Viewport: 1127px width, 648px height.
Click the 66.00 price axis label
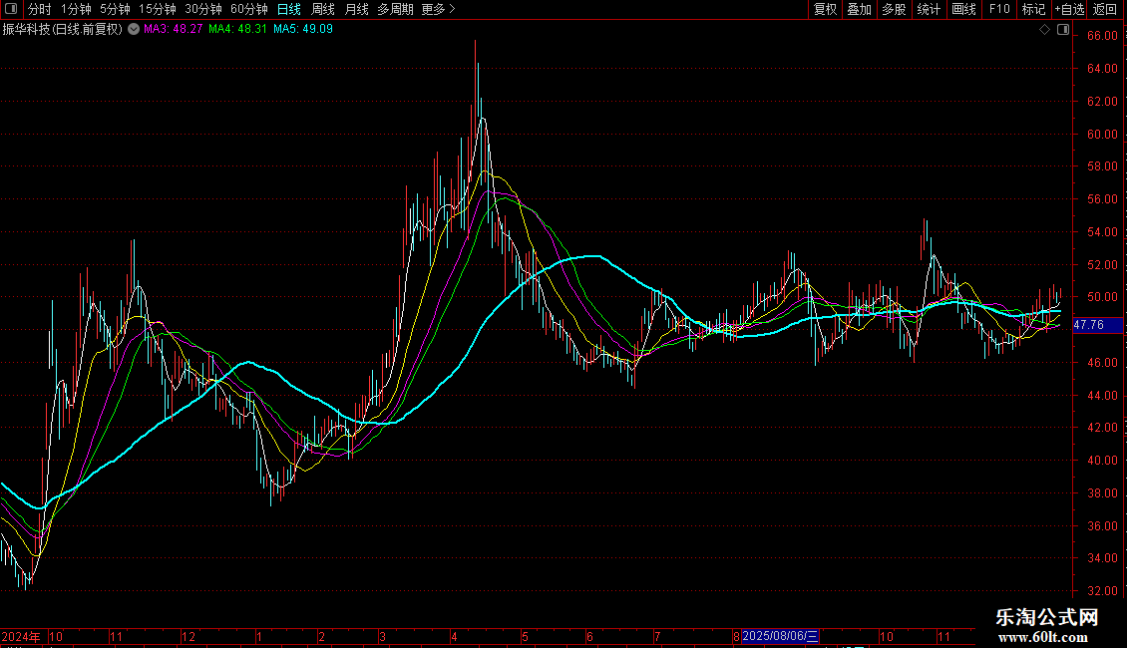(1102, 36)
